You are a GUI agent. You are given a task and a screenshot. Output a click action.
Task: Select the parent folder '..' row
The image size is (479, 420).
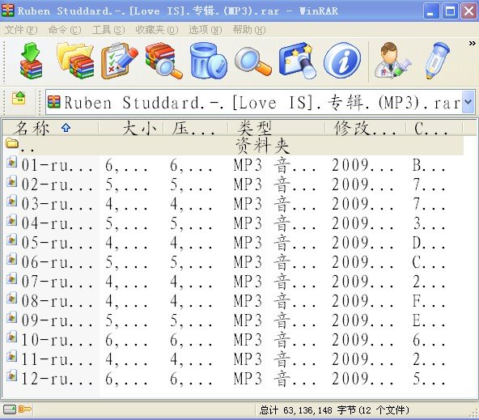[x=234, y=146]
